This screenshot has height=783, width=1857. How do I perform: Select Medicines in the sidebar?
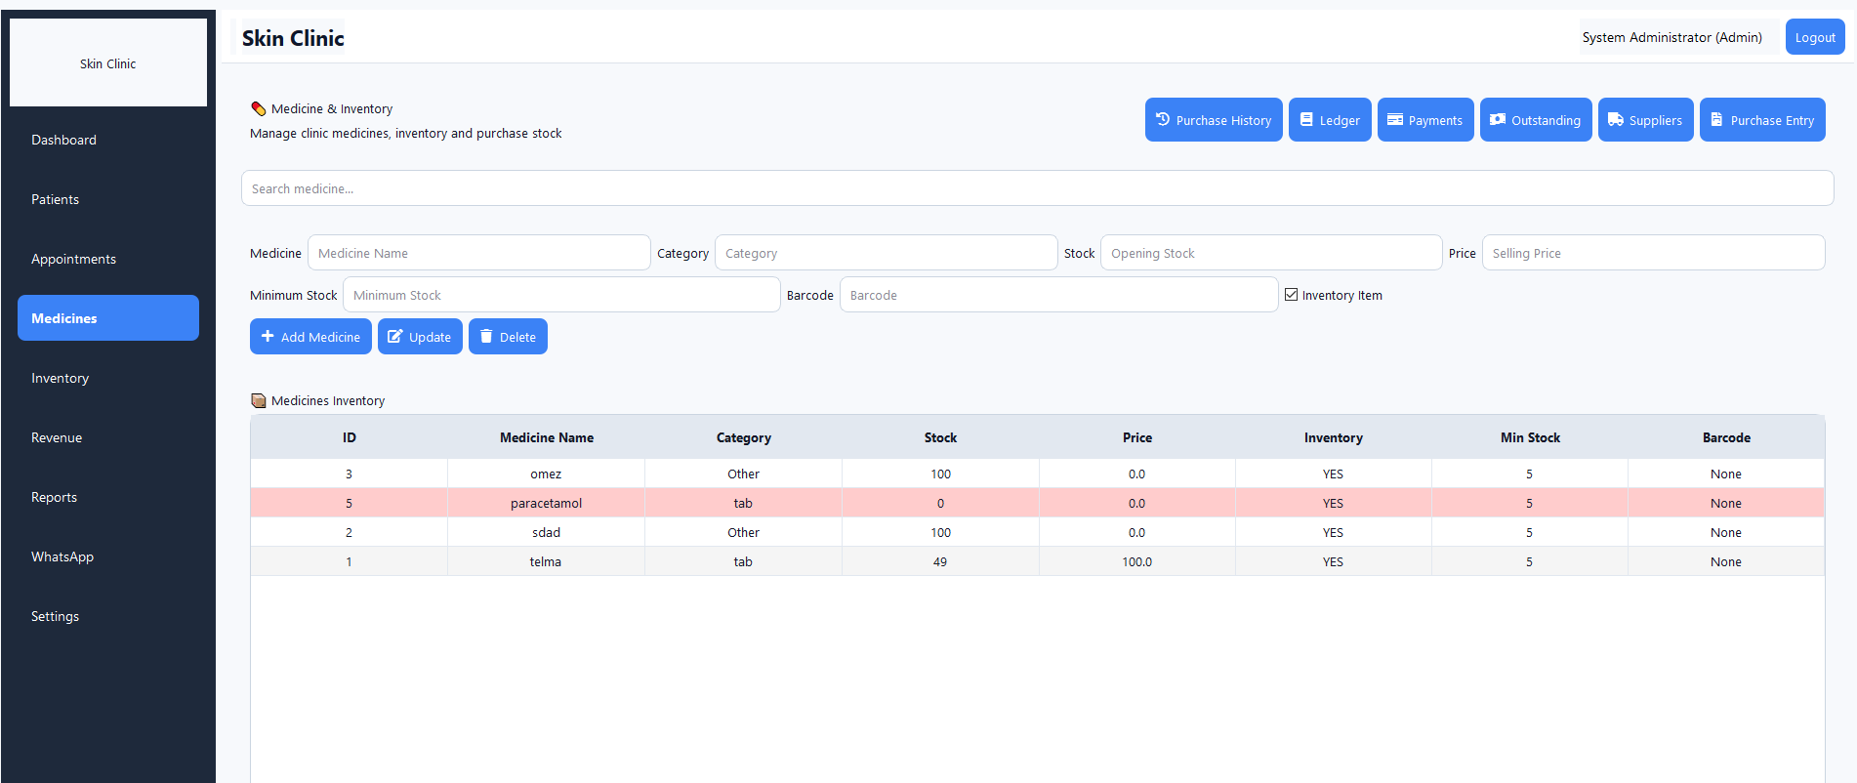[x=108, y=318]
